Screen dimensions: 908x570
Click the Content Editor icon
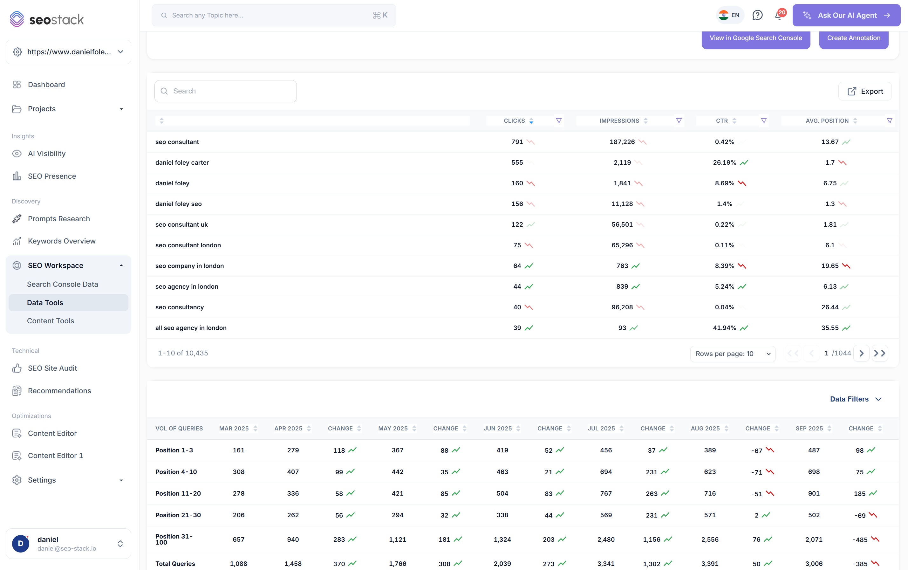pyautogui.click(x=17, y=433)
